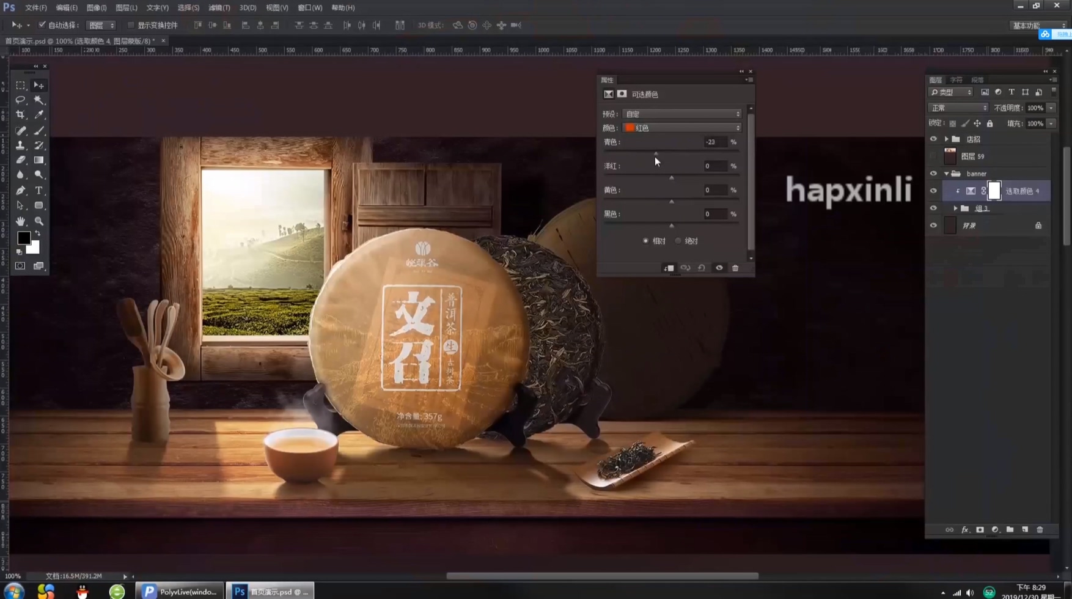Open the blend mode 正常 dropdown

coord(957,108)
